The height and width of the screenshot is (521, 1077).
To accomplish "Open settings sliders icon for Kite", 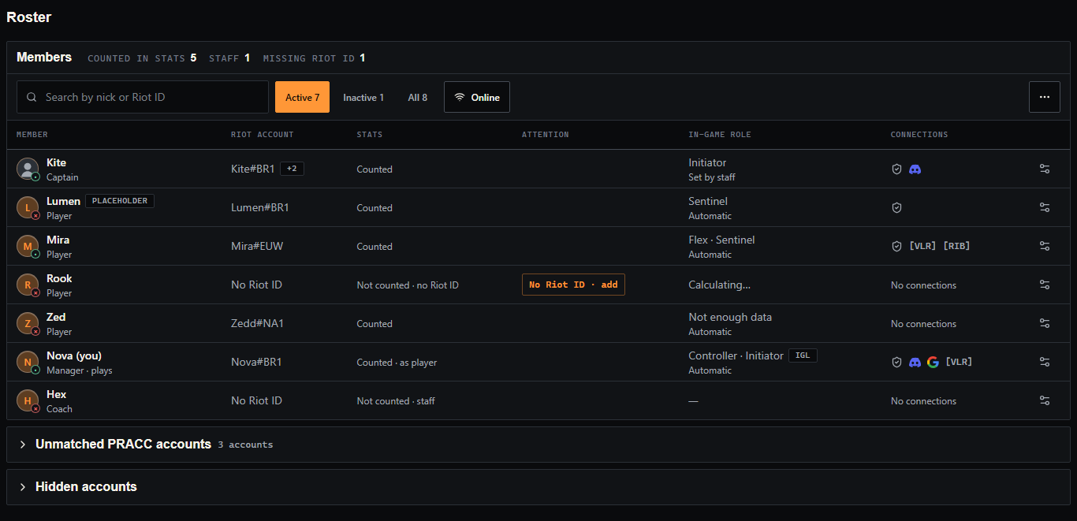I will pyautogui.click(x=1045, y=169).
